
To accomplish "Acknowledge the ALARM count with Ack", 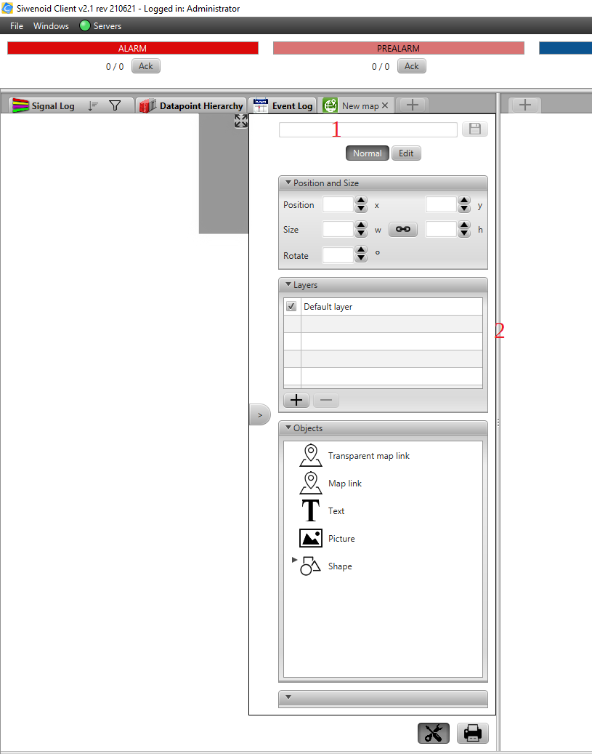I will click(x=146, y=66).
